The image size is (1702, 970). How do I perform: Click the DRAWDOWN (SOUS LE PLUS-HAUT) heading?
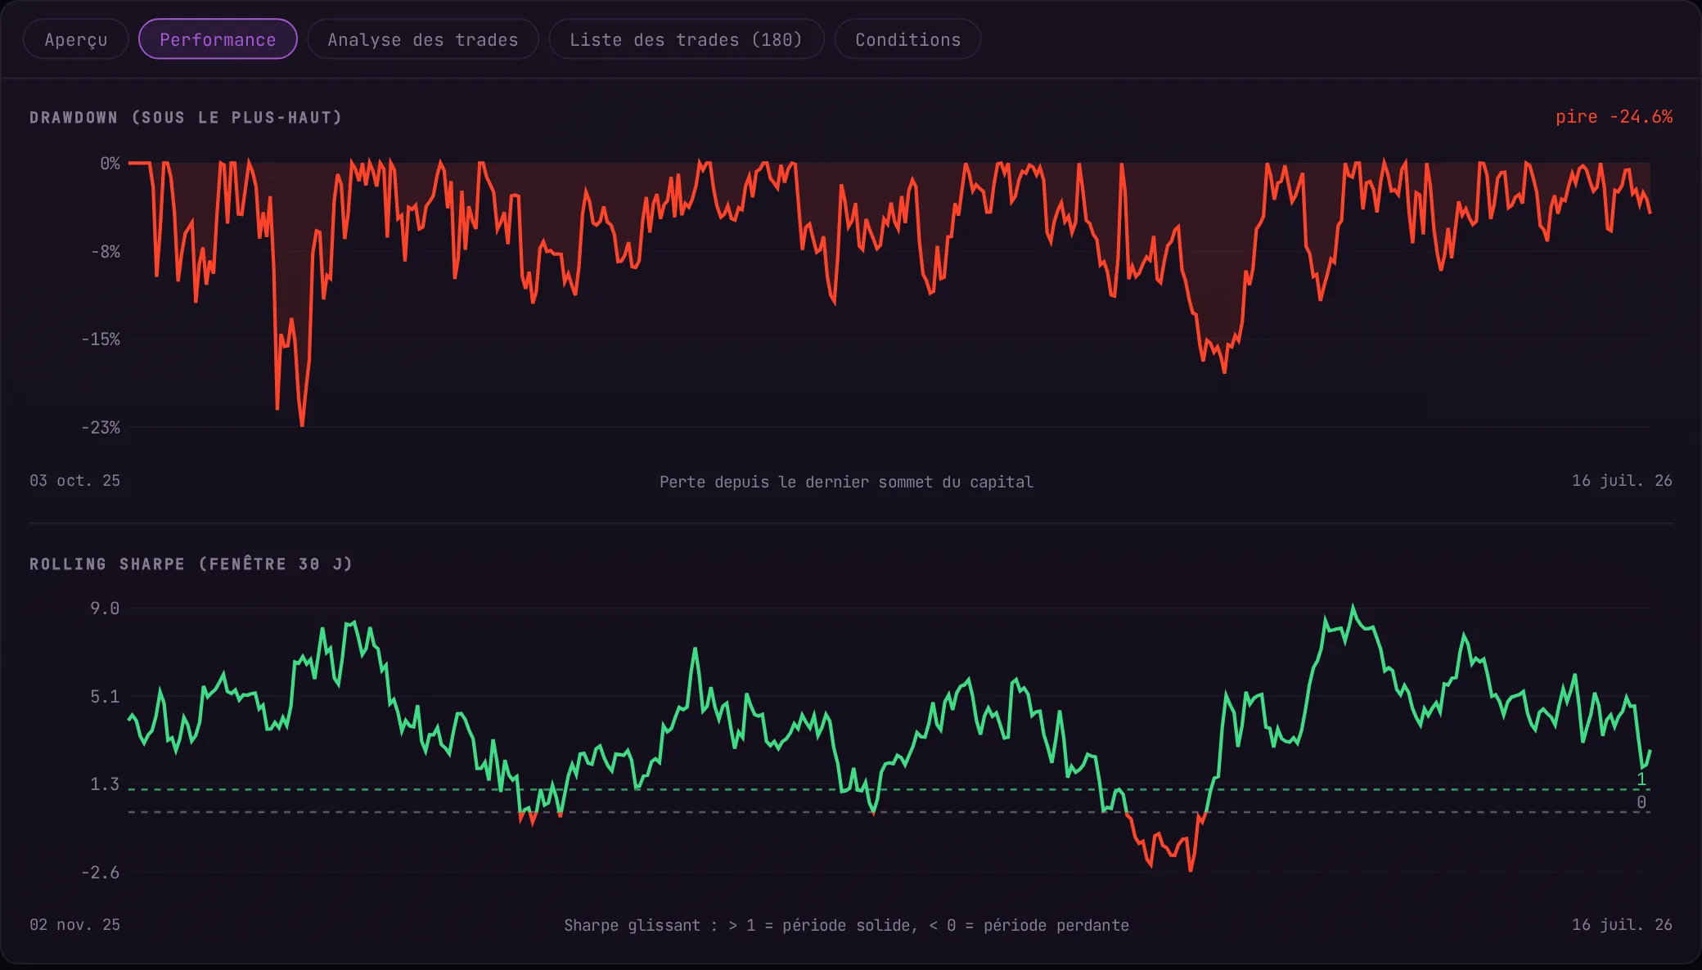click(x=186, y=118)
